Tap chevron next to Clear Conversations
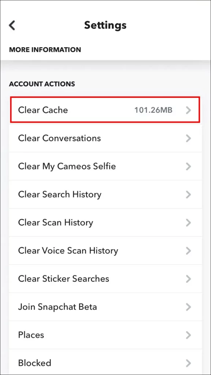Screen dimensions: 211x375 click(x=189, y=138)
